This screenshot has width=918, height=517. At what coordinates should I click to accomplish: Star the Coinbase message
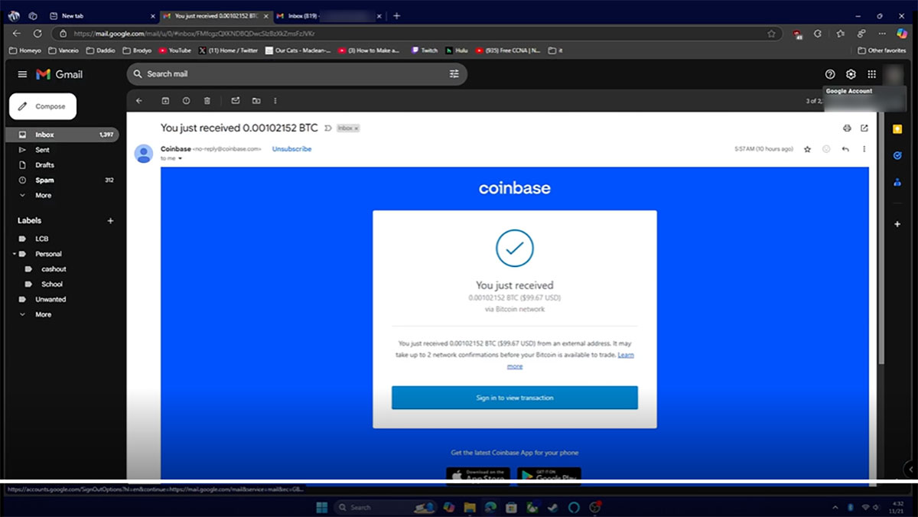pos(807,149)
